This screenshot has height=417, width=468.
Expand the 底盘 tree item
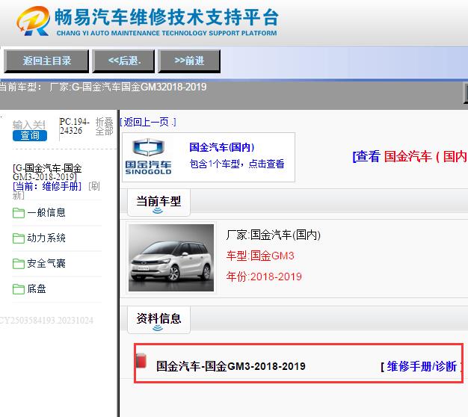(37, 288)
